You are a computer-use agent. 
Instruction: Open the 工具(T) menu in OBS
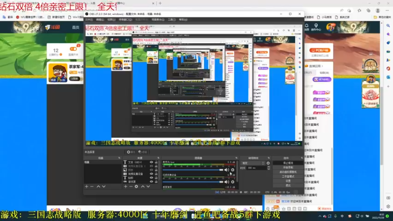tap(171, 20)
